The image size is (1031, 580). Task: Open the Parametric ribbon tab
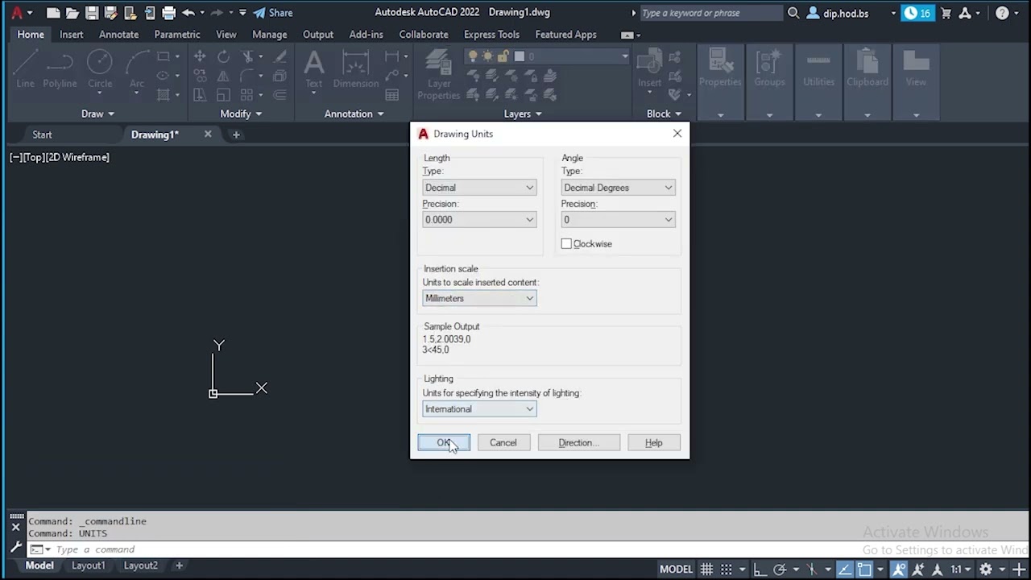(x=177, y=35)
